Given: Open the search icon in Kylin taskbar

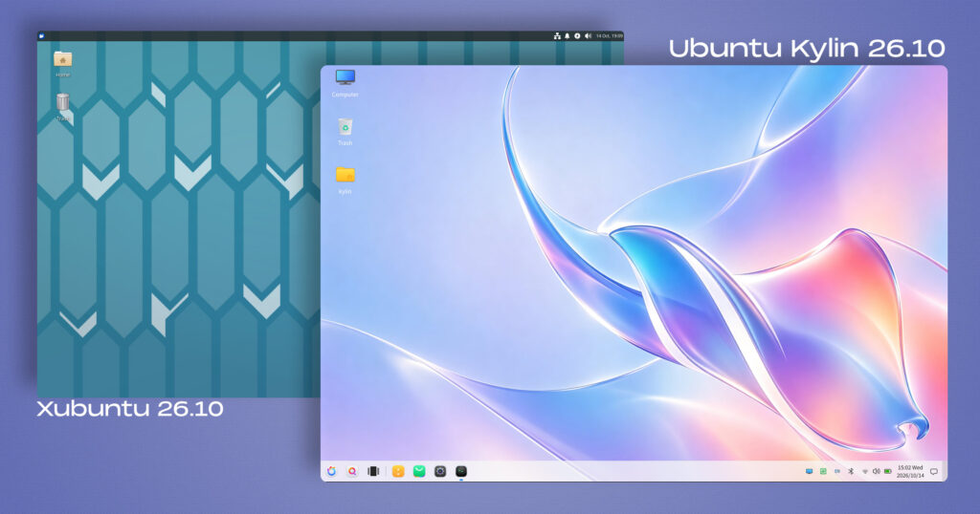Looking at the screenshot, I should (x=352, y=472).
